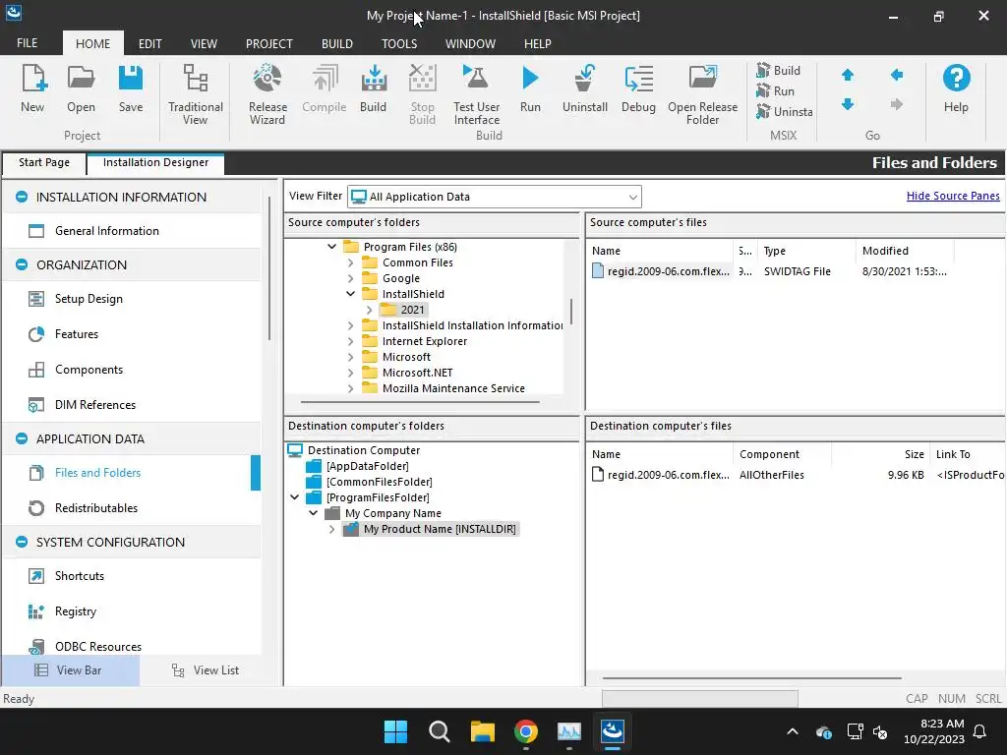Viewport: 1007px width, 755px height.
Task: Launch the Release Wizard
Action: (267, 93)
